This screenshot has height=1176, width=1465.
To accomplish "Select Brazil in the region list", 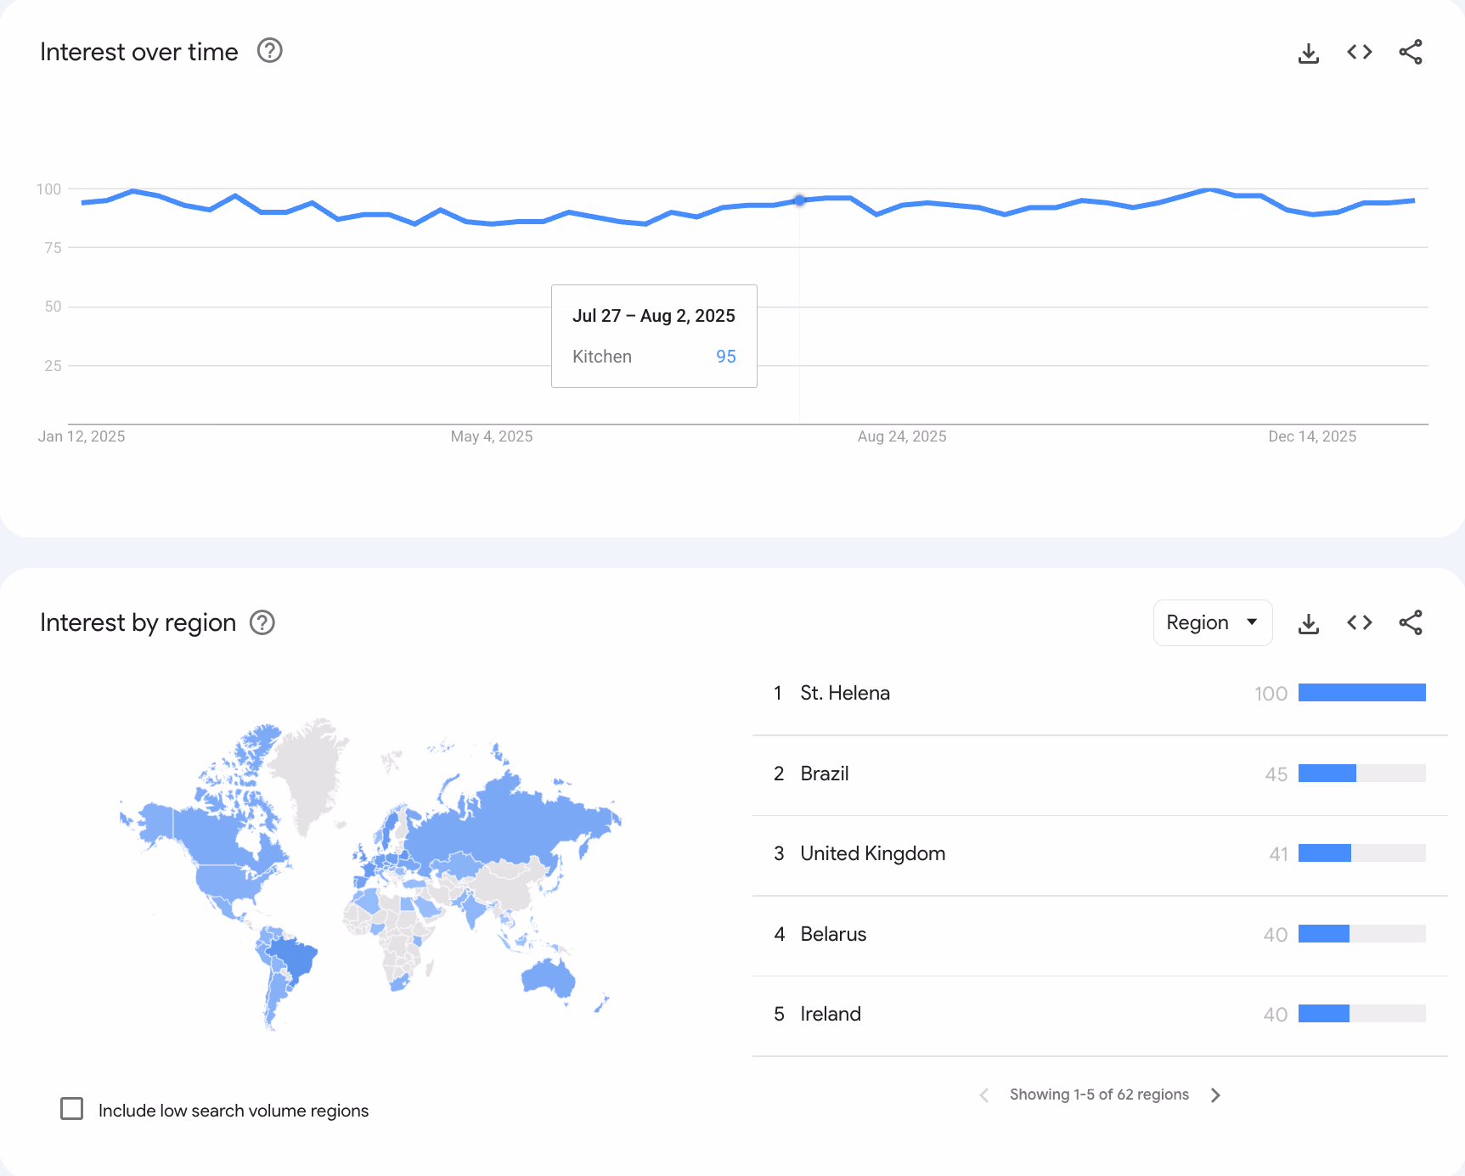I will point(823,774).
